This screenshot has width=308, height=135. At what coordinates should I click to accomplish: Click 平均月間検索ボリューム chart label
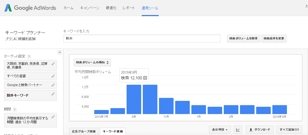(x=93, y=72)
